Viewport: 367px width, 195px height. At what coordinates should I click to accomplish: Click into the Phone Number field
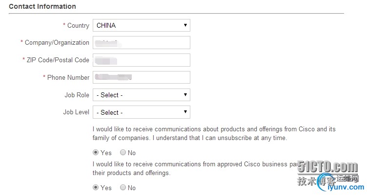(141, 77)
